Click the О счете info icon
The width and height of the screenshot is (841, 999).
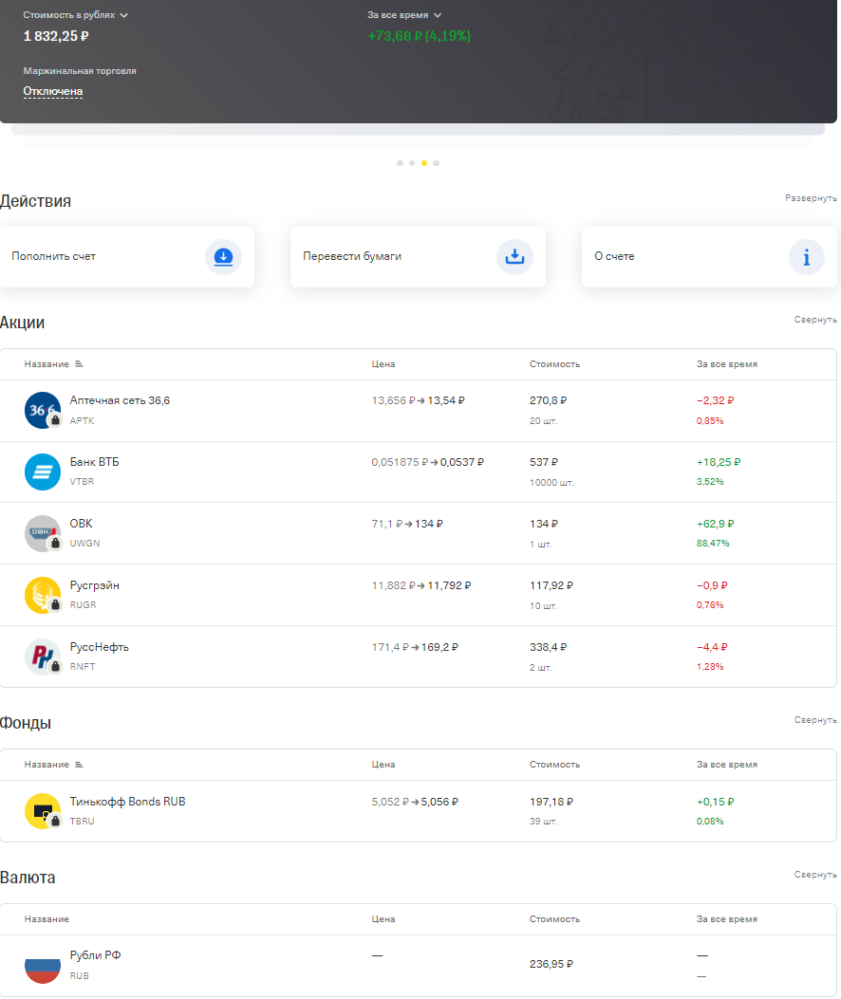click(807, 257)
